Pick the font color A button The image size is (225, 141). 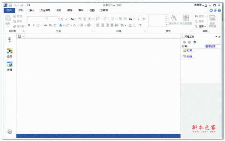74,25
